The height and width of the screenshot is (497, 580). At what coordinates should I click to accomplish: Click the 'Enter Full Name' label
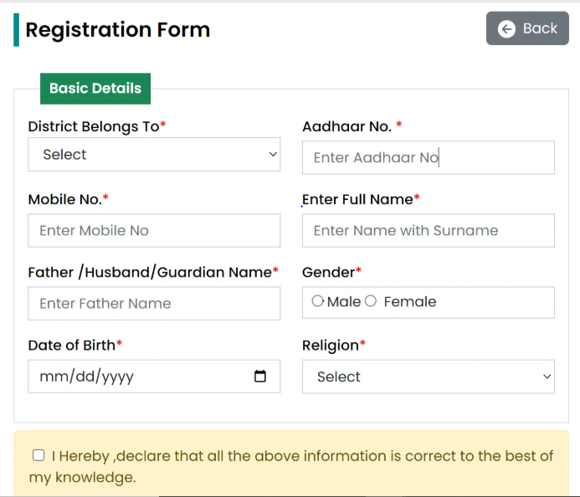[361, 199]
